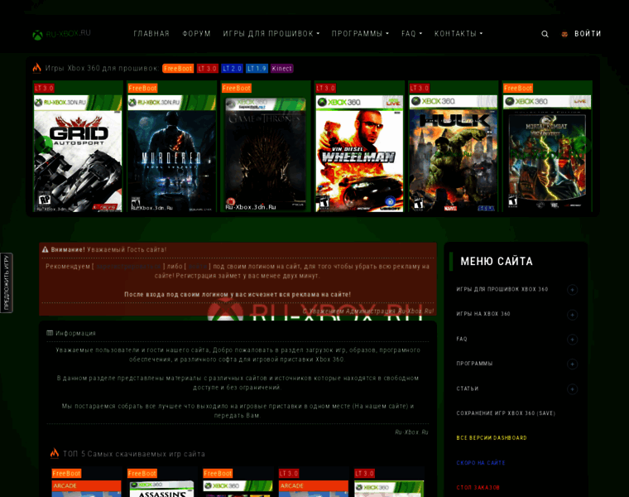This screenshot has height=497, width=629.
Task: Expand the ПРОГРАММЫ dropdown menu
Action: pos(360,34)
